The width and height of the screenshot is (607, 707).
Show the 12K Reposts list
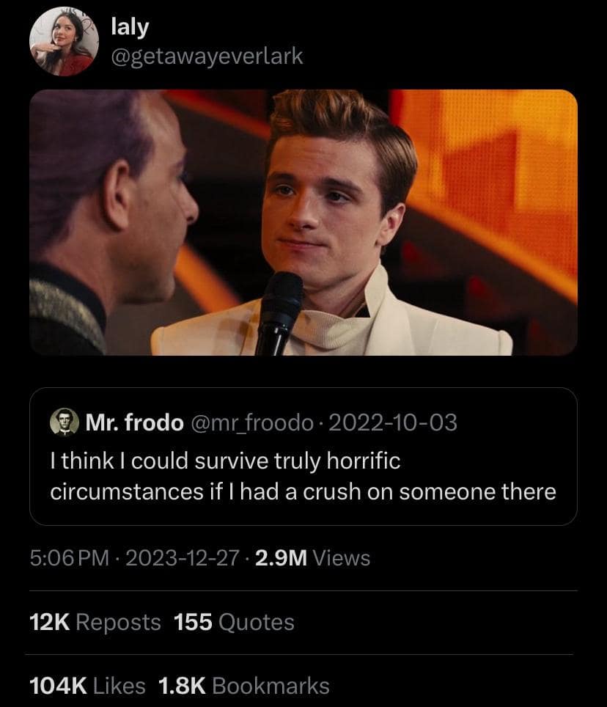pyautogui.click(x=95, y=622)
